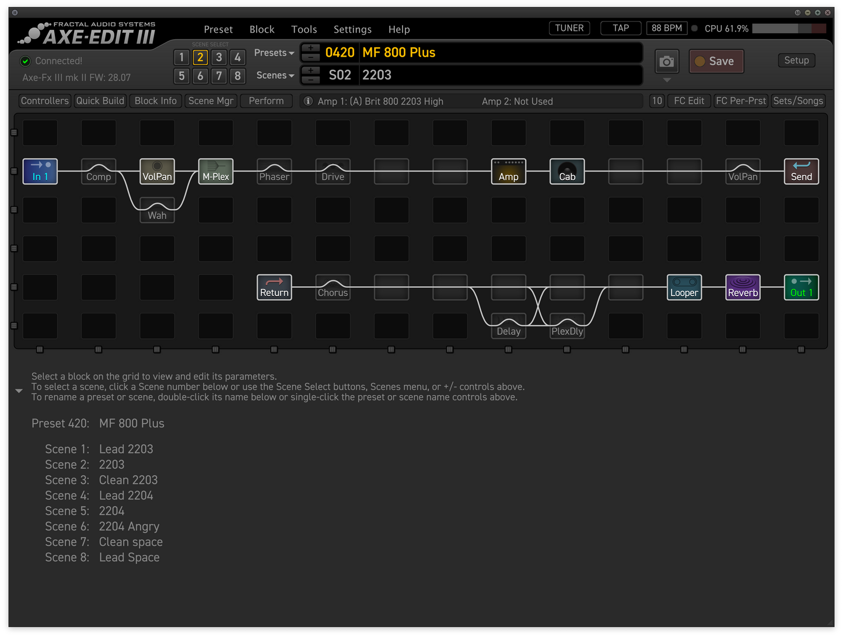Click the Save button
This screenshot has height=637, width=843.
coord(716,61)
